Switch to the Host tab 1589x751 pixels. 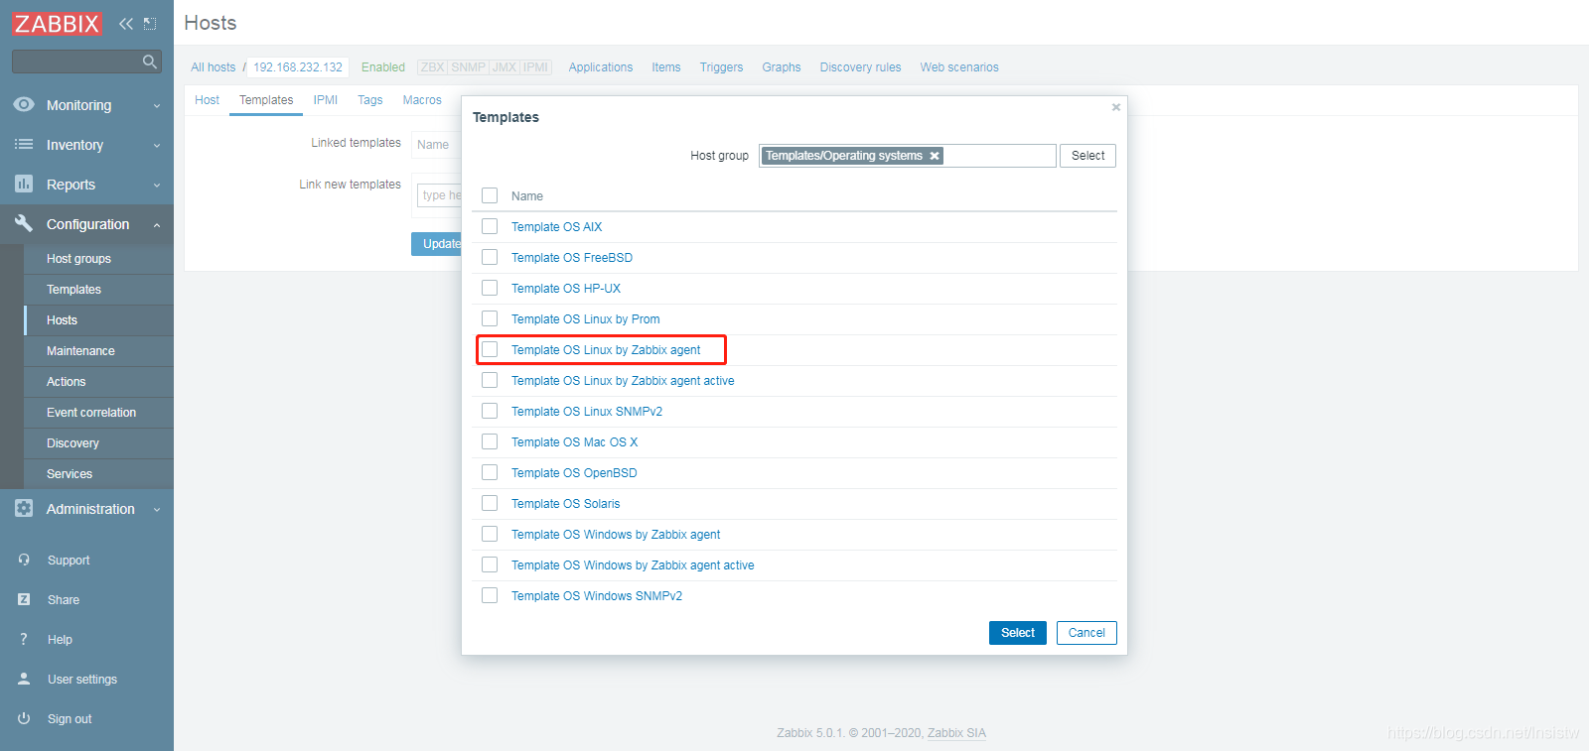click(207, 100)
